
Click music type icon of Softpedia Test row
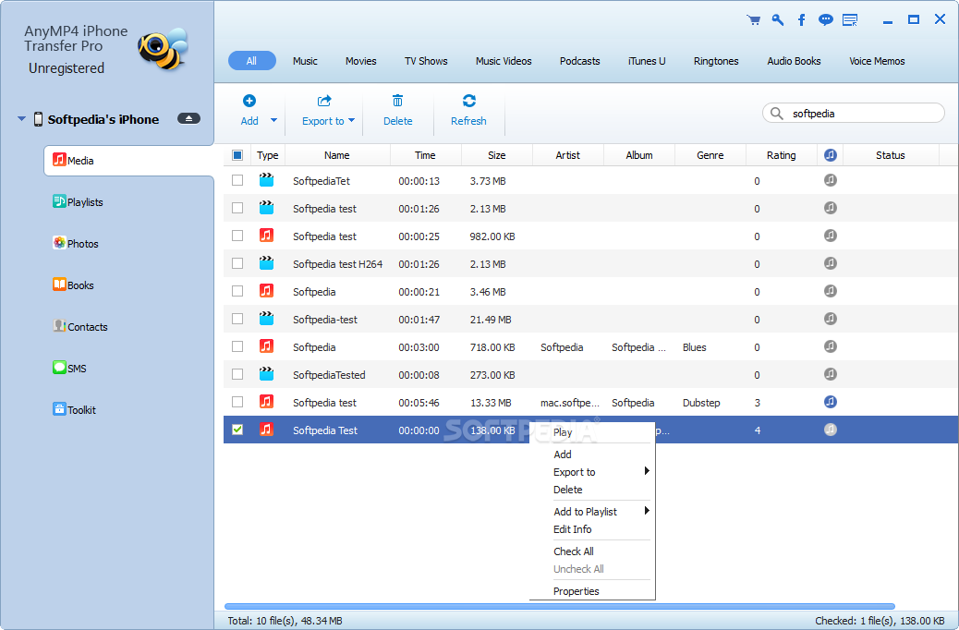coord(266,430)
